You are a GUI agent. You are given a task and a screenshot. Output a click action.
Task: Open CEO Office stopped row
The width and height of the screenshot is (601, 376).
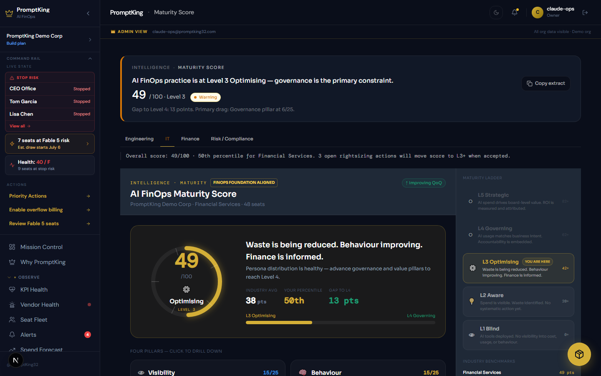click(50, 89)
